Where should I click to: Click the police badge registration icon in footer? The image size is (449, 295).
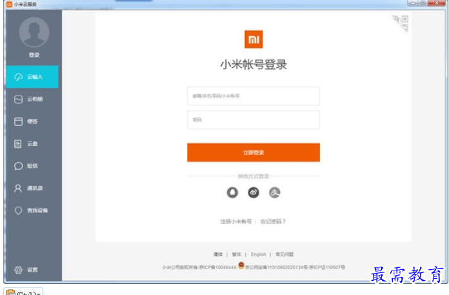(241, 265)
